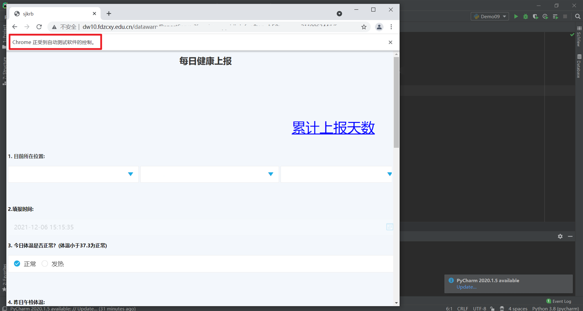
Task: Select 正常 temperature radio option
Action: (17, 263)
